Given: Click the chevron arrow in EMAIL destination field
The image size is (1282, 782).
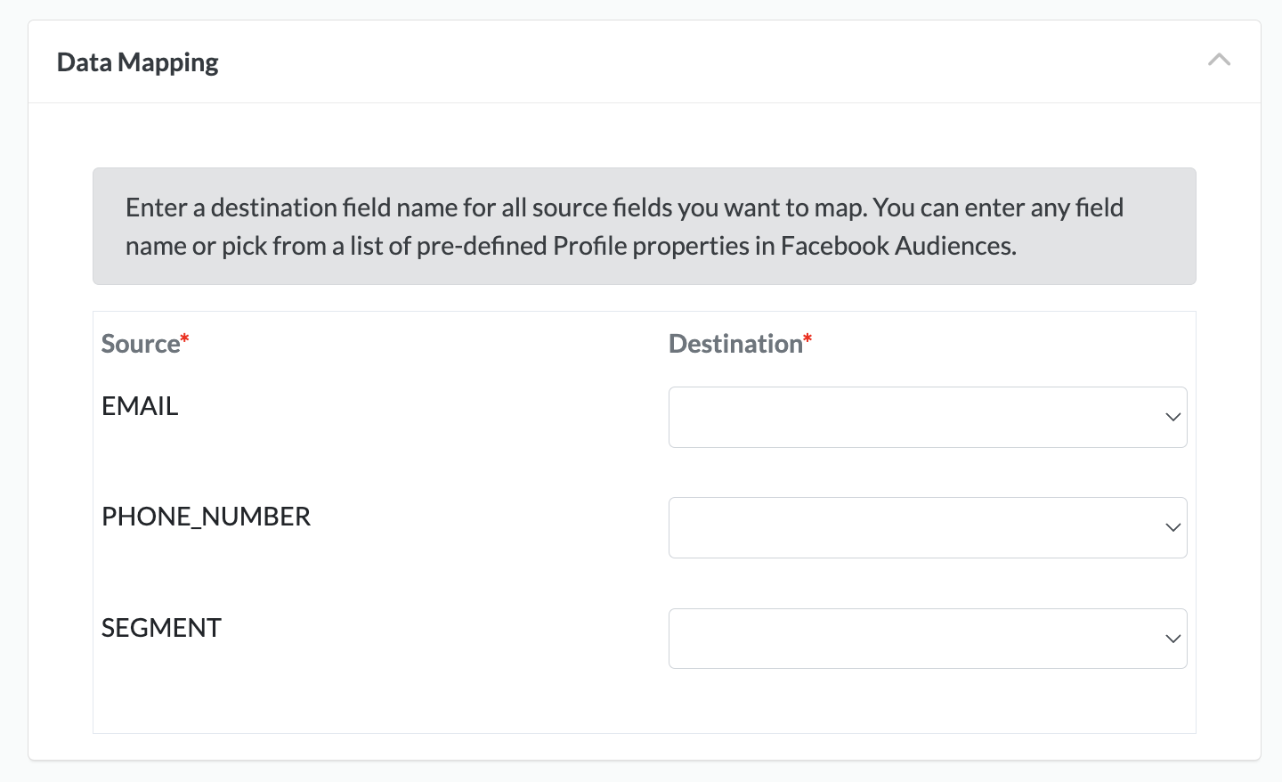Looking at the screenshot, I should pyautogui.click(x=1172, y=417).
